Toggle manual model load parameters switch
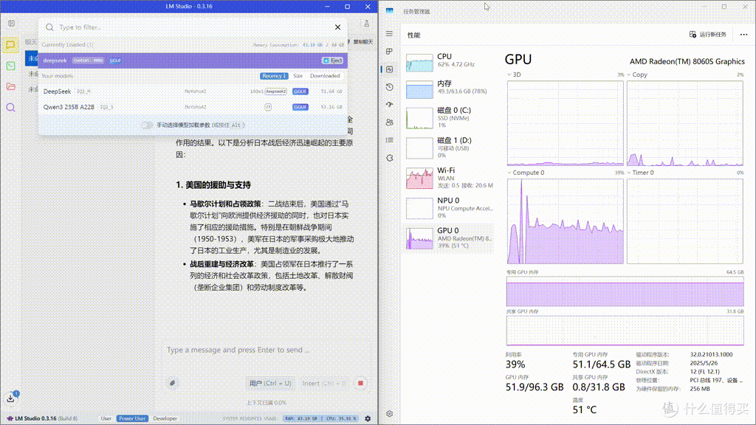The image size is (756, 425). 147,125
